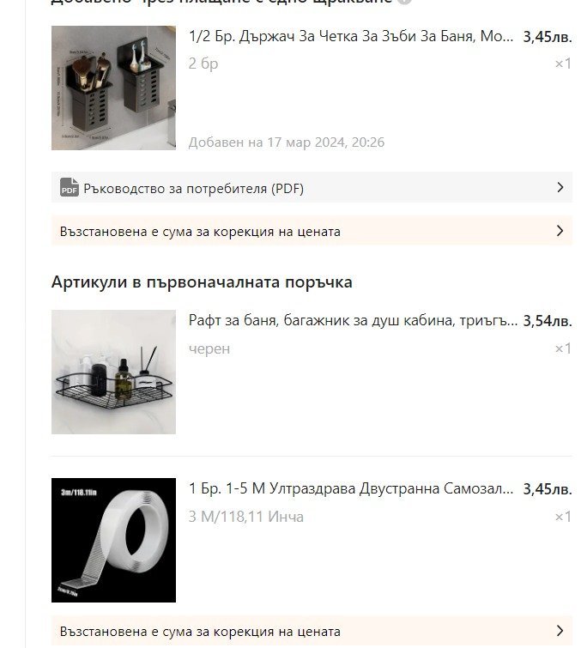Click the Артикули в първоначалната поръчка heading

coord(202,282)
